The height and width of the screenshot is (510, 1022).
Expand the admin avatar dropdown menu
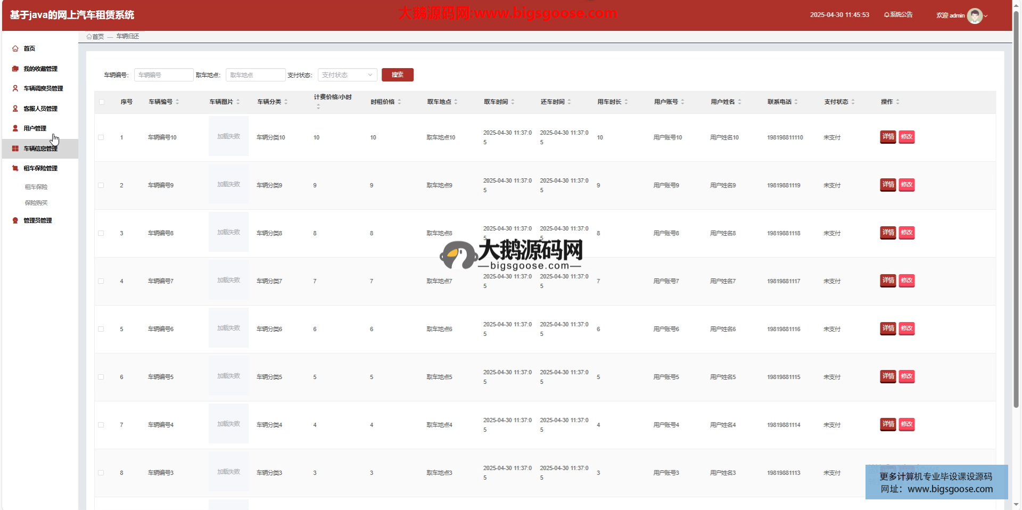pos(977,15)
